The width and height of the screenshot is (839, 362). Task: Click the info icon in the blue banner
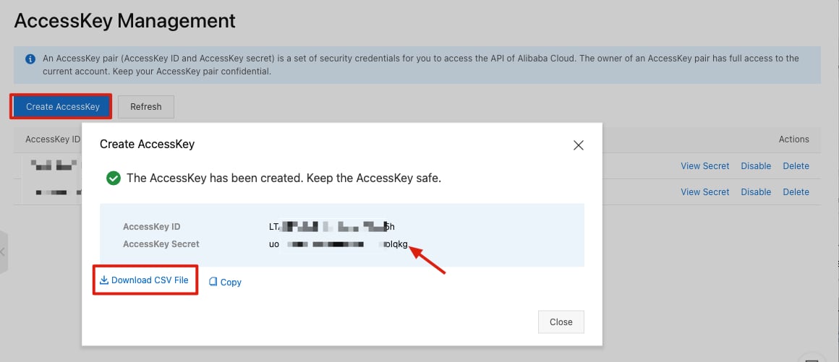(30, 59)
